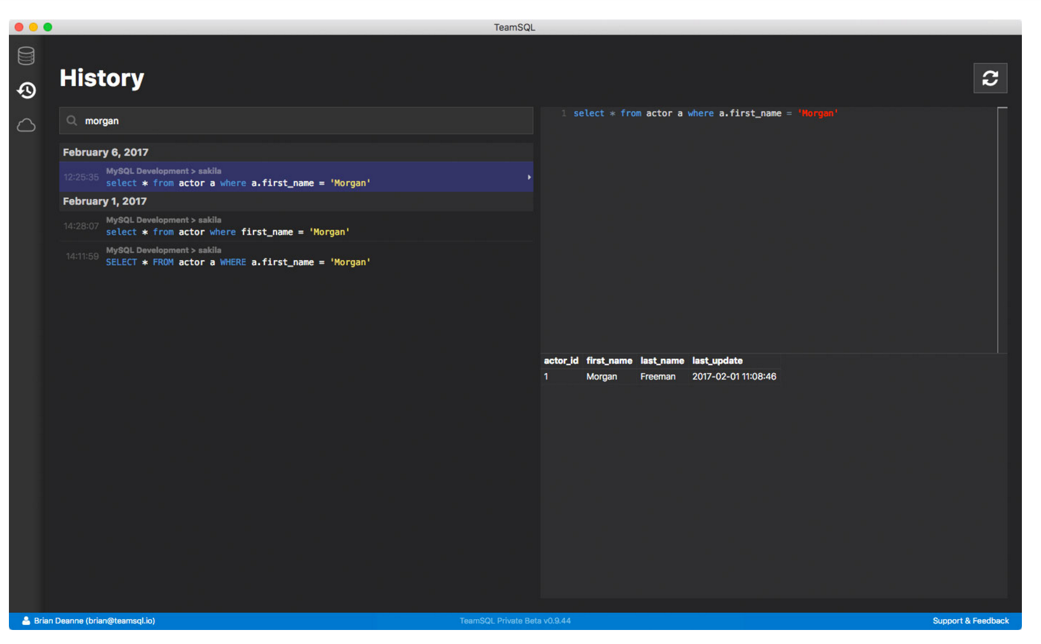
Task: Select the 12:25:35 history query entry
Action: pyautogui.click(x=296, y=177)
